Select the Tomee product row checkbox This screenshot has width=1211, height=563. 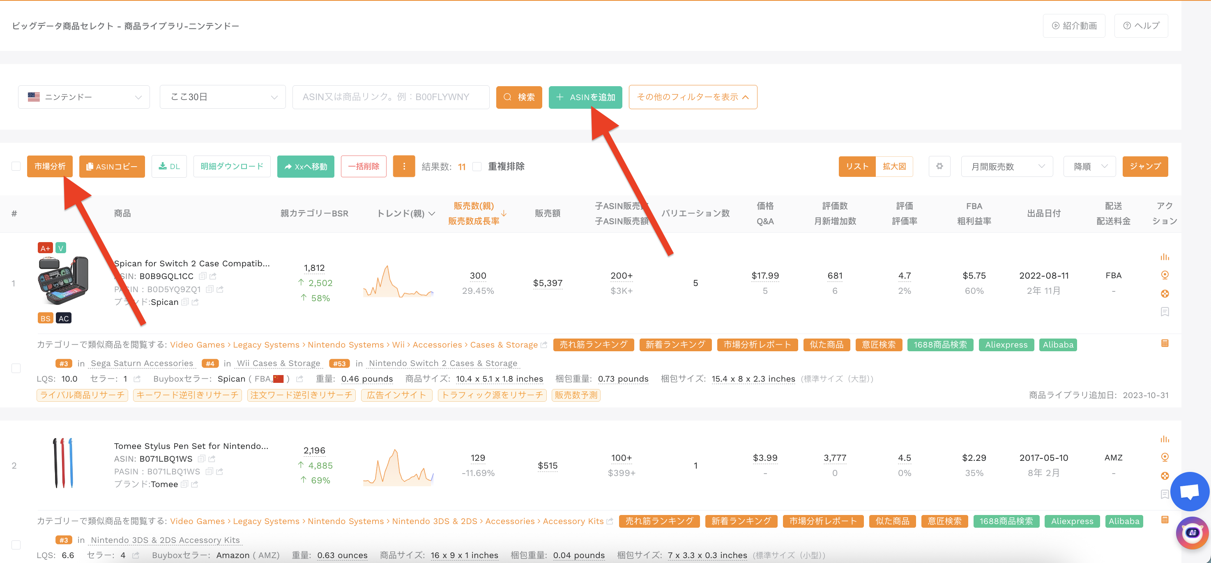pos(16,545)
